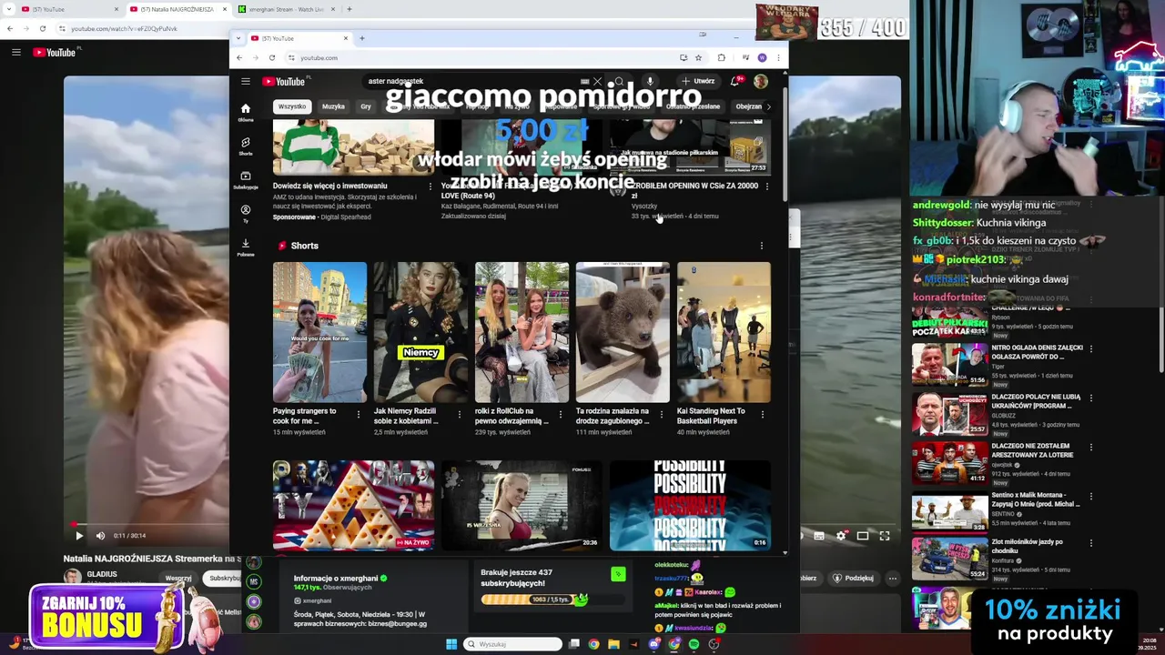
Task: Open options for 'Kai Standing' Short
Action: point(762,415)
